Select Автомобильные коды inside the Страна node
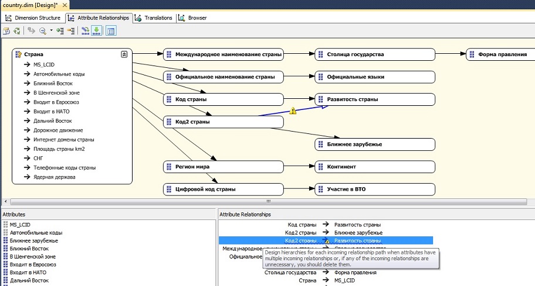 [x=59, y=74]
